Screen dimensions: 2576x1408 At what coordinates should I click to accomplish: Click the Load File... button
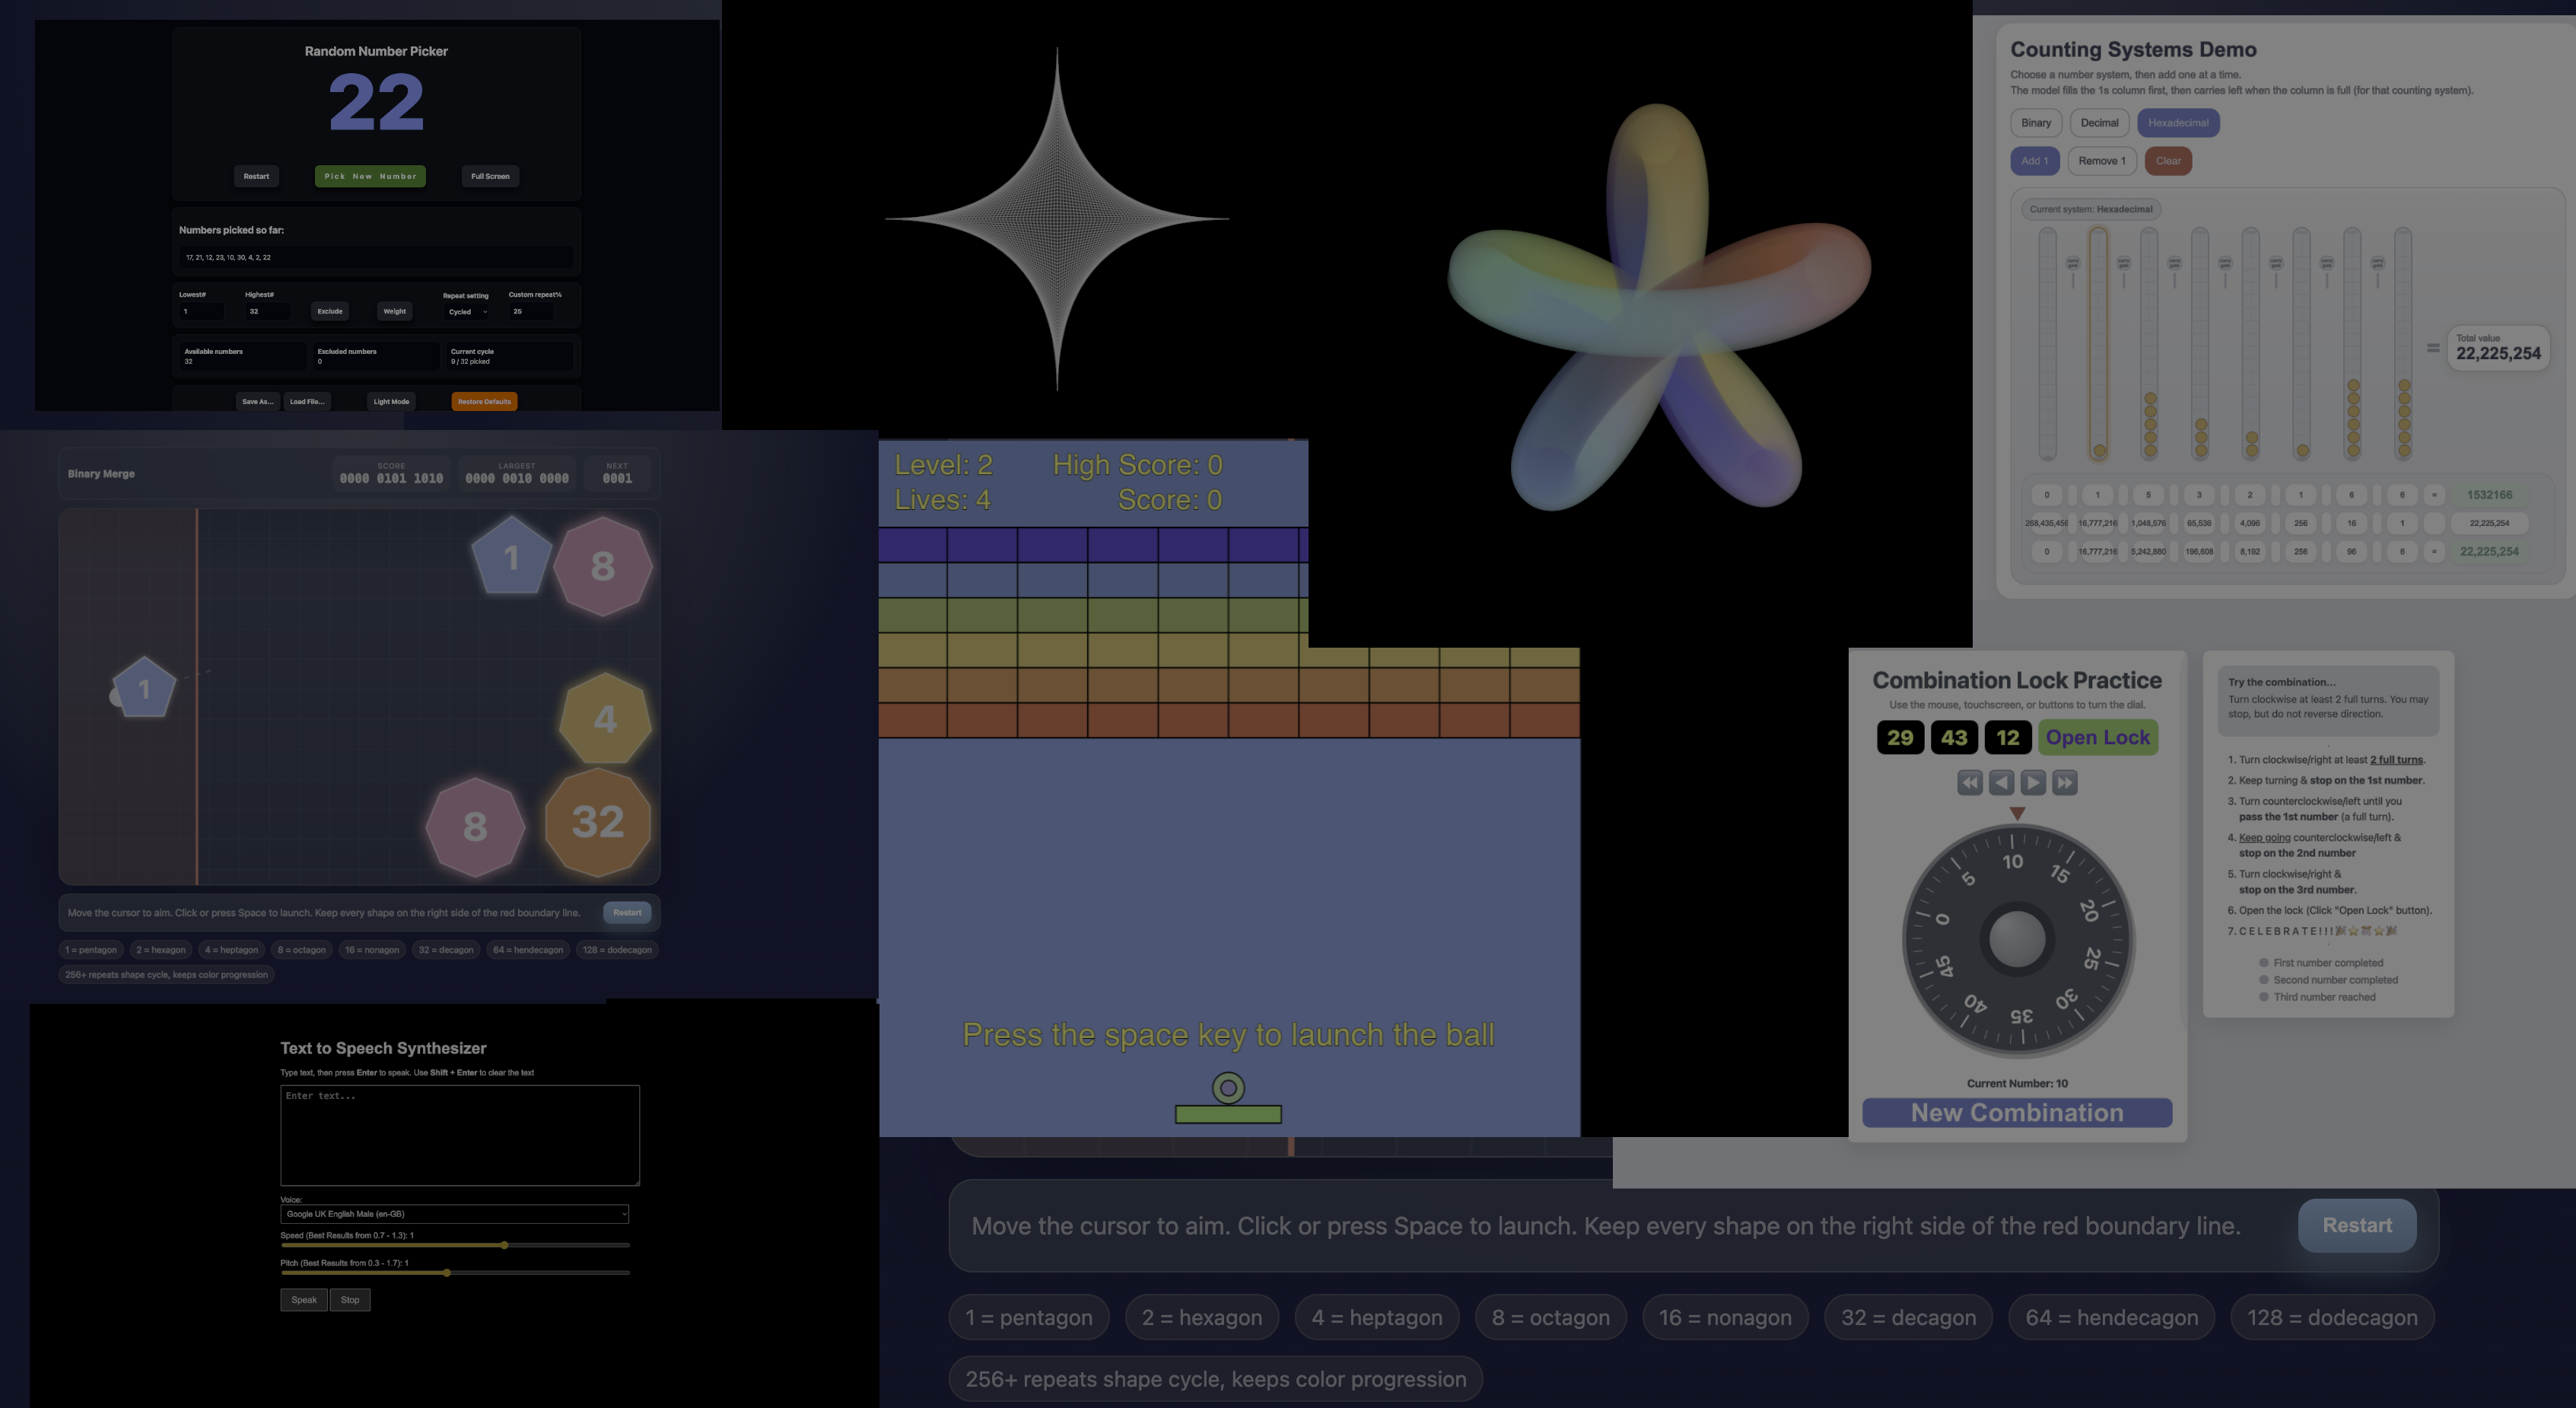click(x=307, y=401)
